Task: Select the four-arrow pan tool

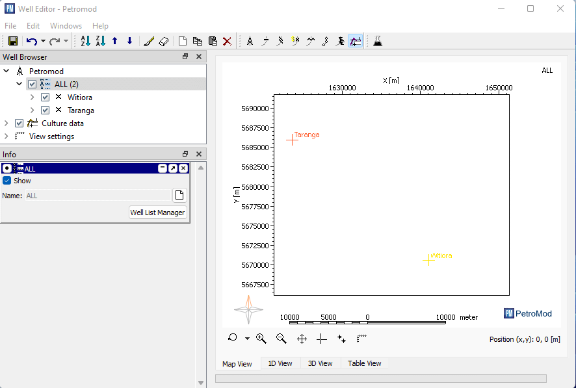Action: (302, 339)
